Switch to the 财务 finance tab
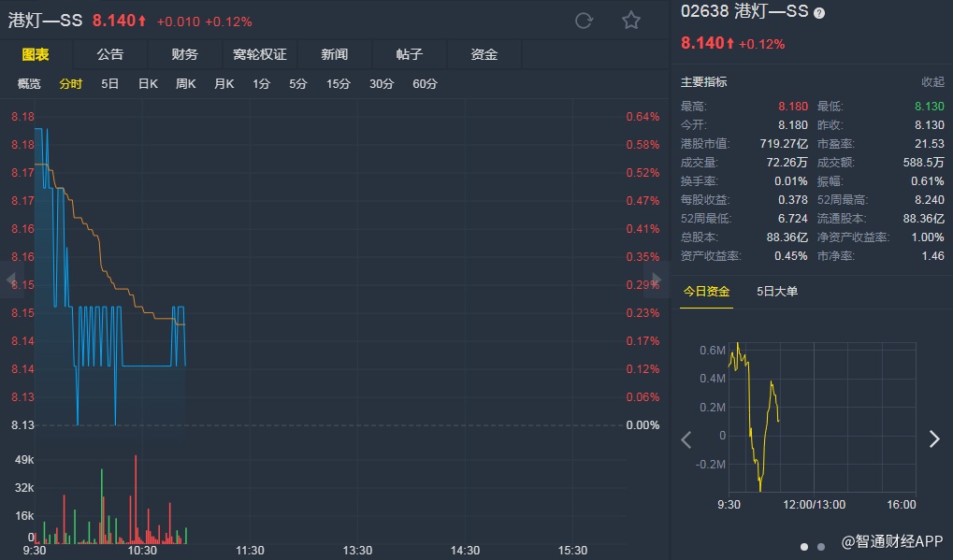This screenshot has width=953, height=560. (x=184, y=54)
